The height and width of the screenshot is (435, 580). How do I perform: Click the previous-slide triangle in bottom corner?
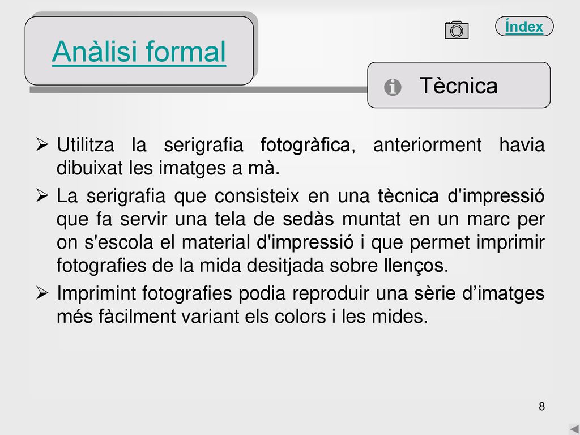tap(574, 429)
